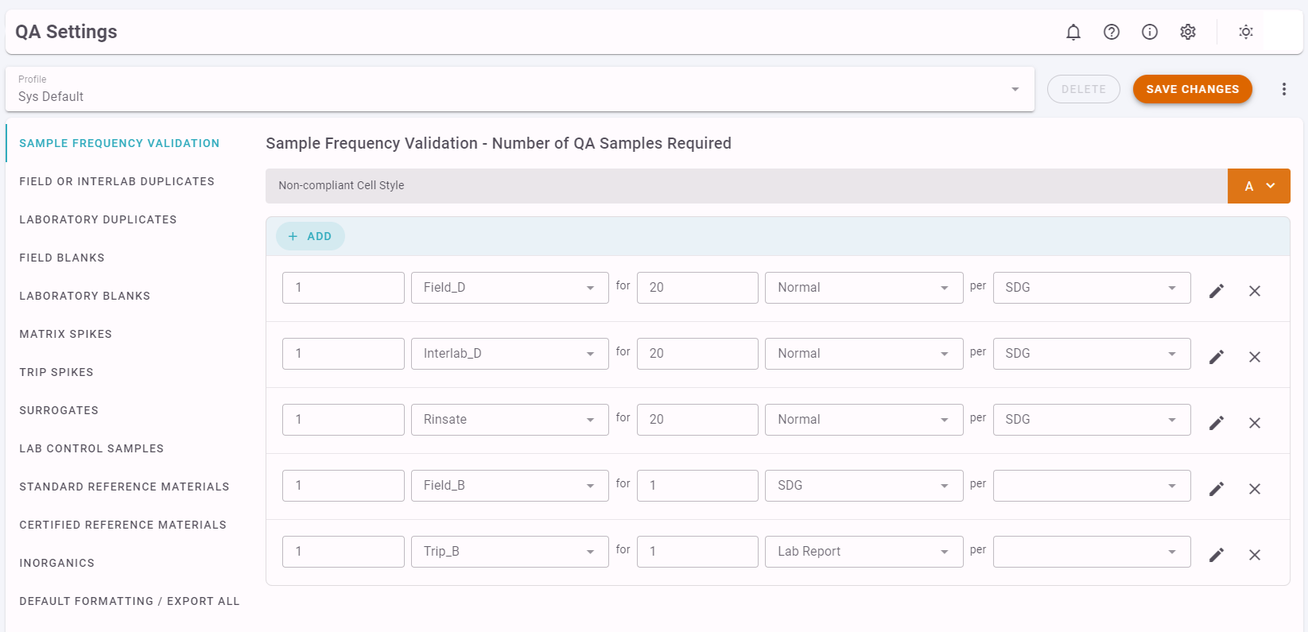Click the Add button
This screenshot has height=632, width=1308.
click(x=310, y=236)
